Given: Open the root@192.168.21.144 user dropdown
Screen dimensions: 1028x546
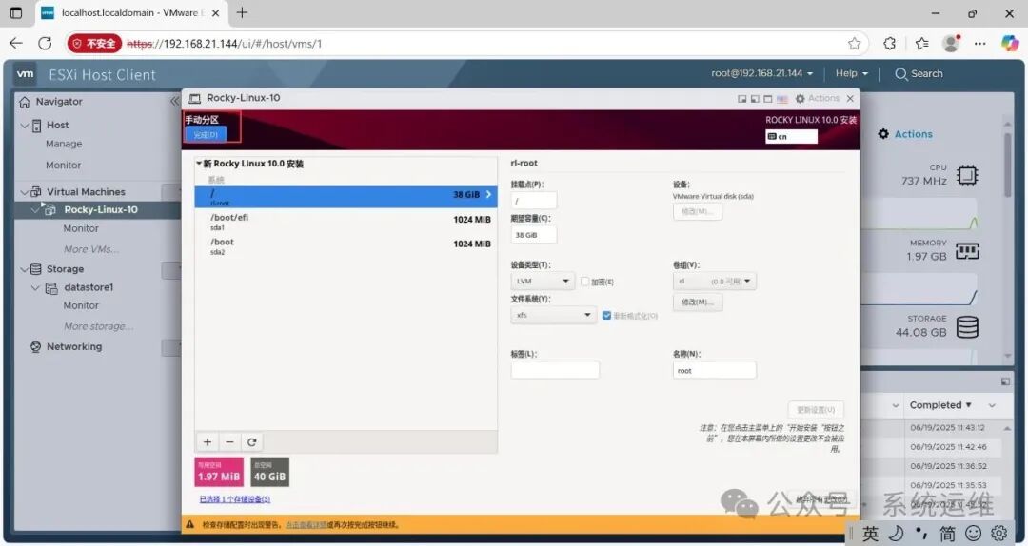Looking at the screenshot, I should pyautogui.click(x=761, y=73).
